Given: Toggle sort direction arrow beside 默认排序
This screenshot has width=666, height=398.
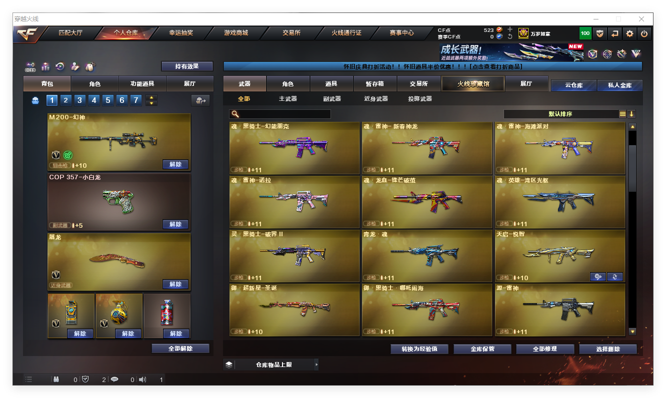Looking at the screenshot, I should pyautogui.click(x=631, y=114).
